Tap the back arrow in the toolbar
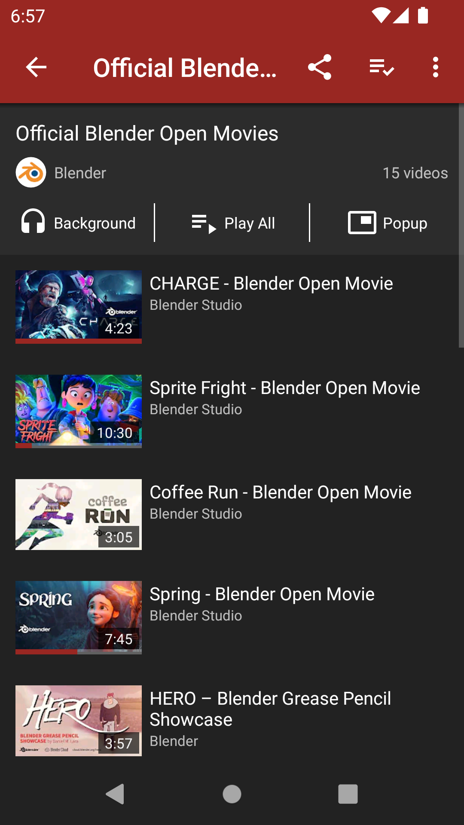Screen dimensions: 464x825 pos(36,67)
